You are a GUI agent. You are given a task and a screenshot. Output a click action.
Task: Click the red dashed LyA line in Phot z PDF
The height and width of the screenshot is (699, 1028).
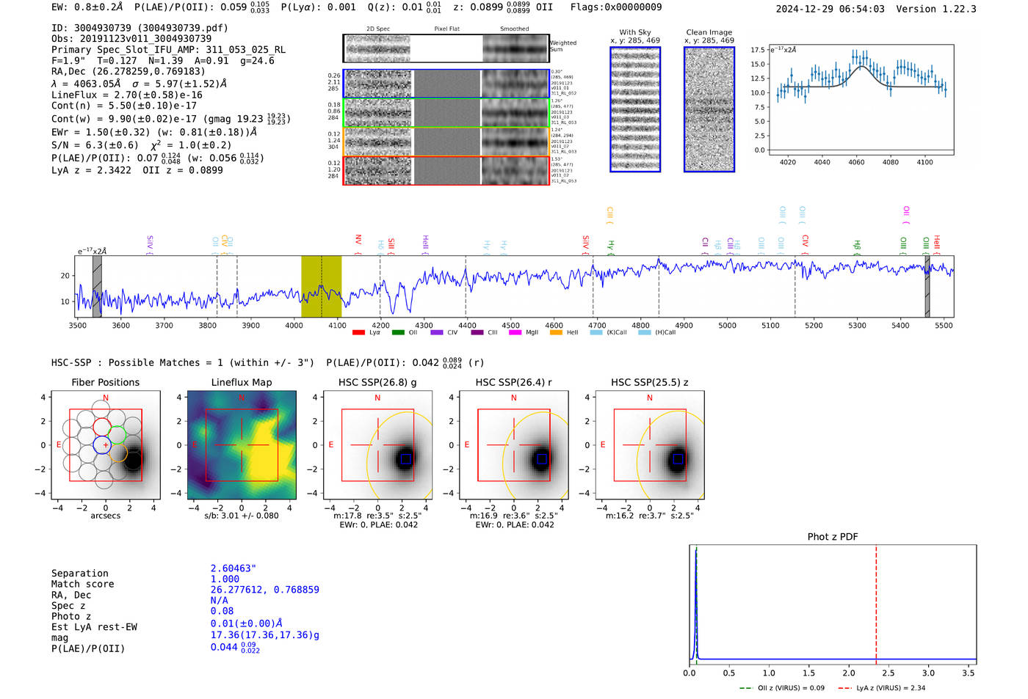coord(876,603)
